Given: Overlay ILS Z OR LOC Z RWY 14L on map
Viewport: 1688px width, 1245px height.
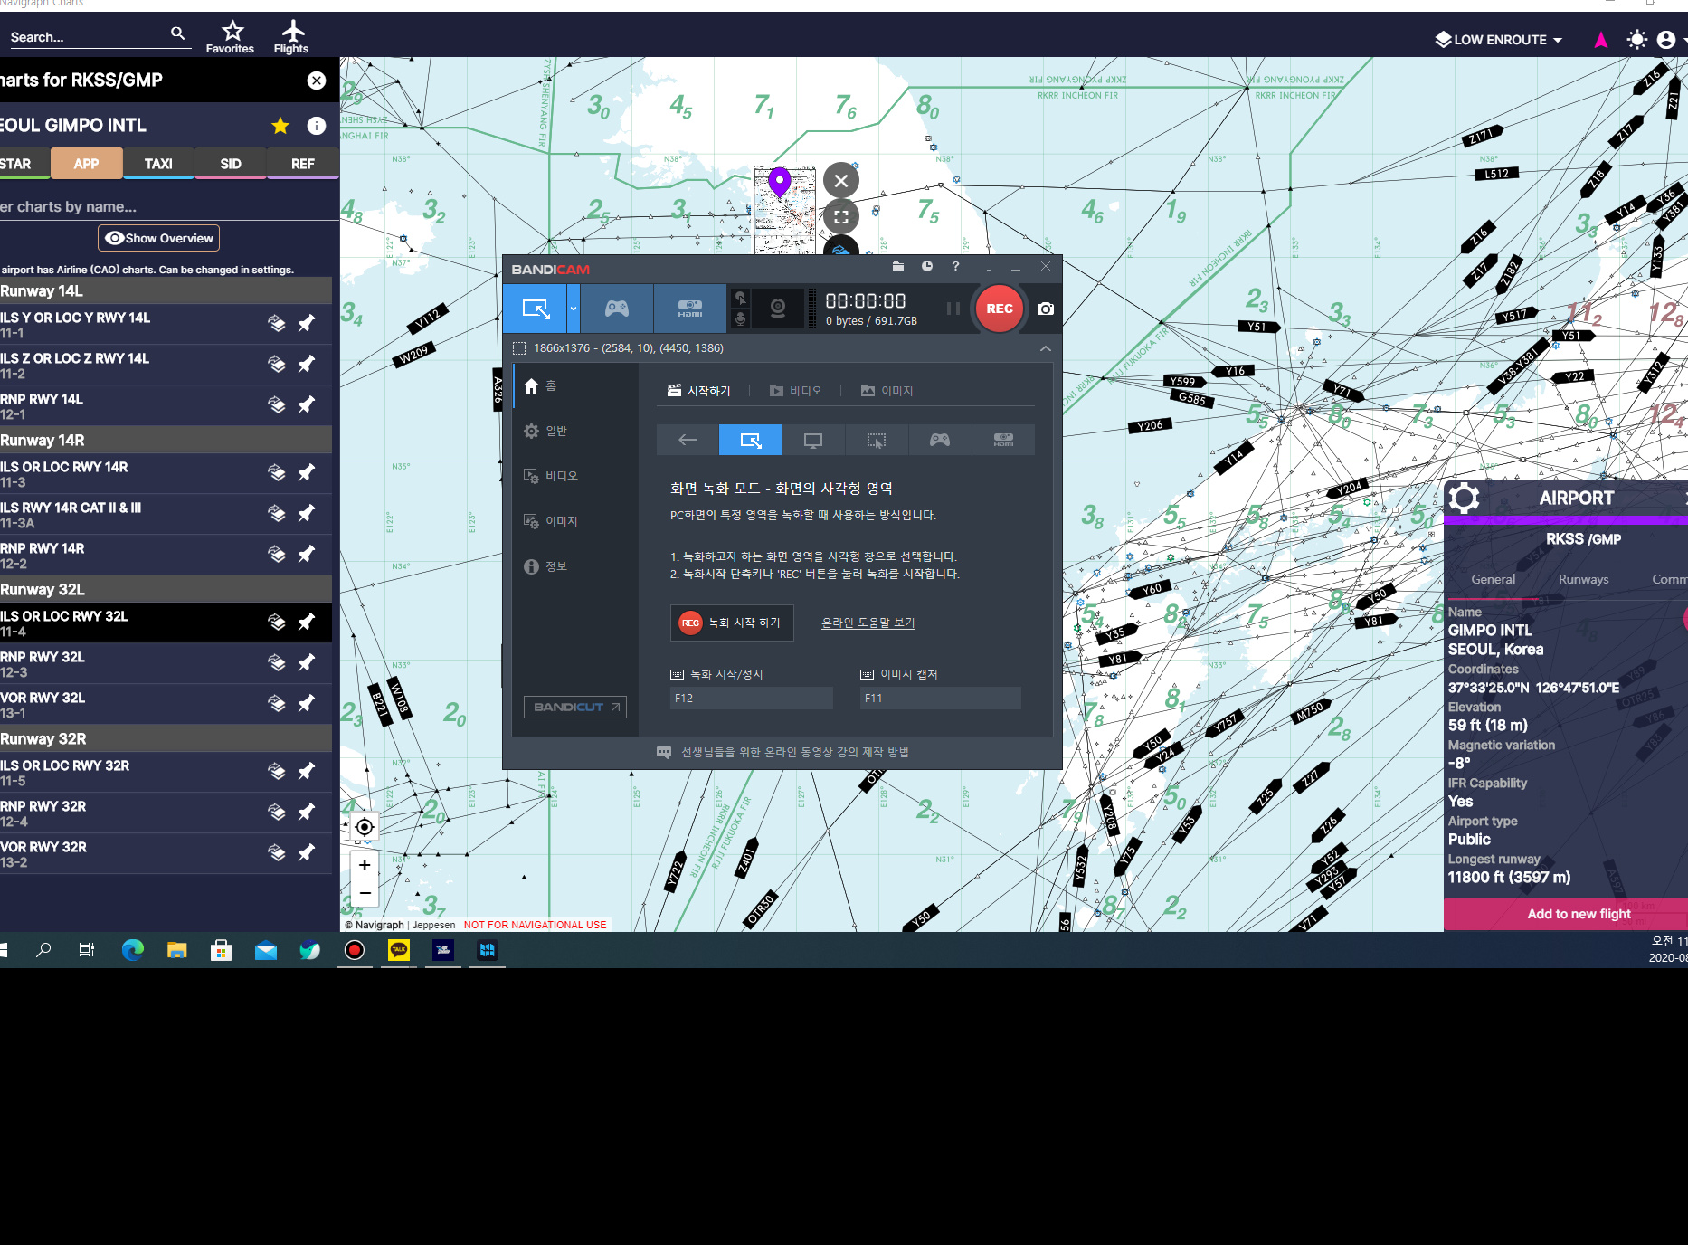Looking at the screenshot, I should (277, 364).
